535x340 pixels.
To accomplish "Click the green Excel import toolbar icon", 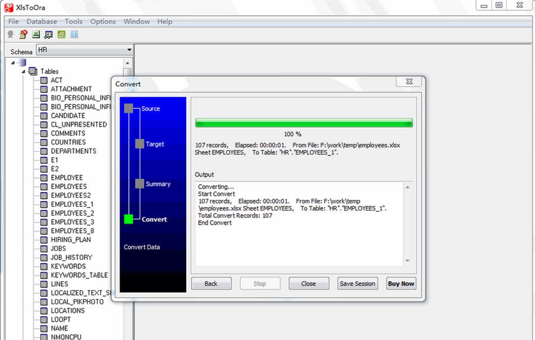I will coord(36,34).
